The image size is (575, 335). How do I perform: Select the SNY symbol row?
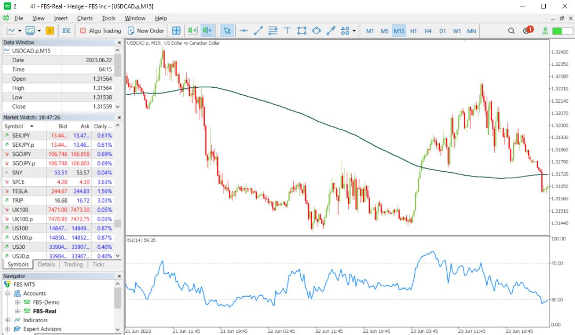click(x=58, y=172)
